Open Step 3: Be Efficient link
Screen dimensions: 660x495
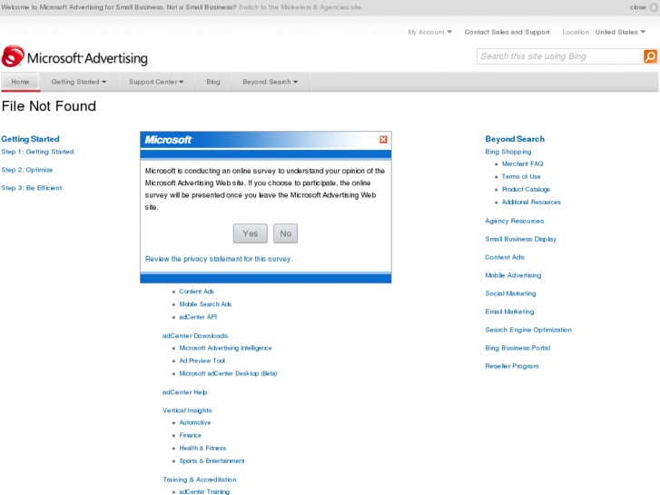(32, 188)
